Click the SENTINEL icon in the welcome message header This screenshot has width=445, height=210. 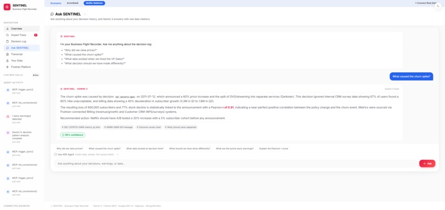coord(61,36)
